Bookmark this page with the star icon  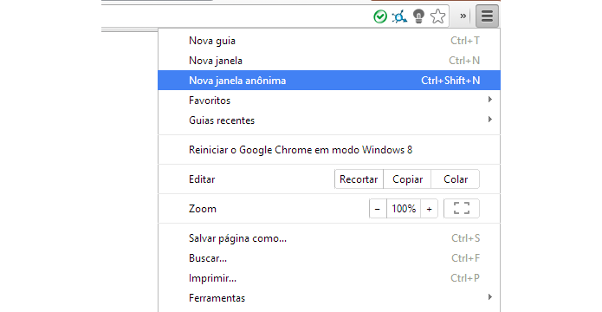pos(437,16)
